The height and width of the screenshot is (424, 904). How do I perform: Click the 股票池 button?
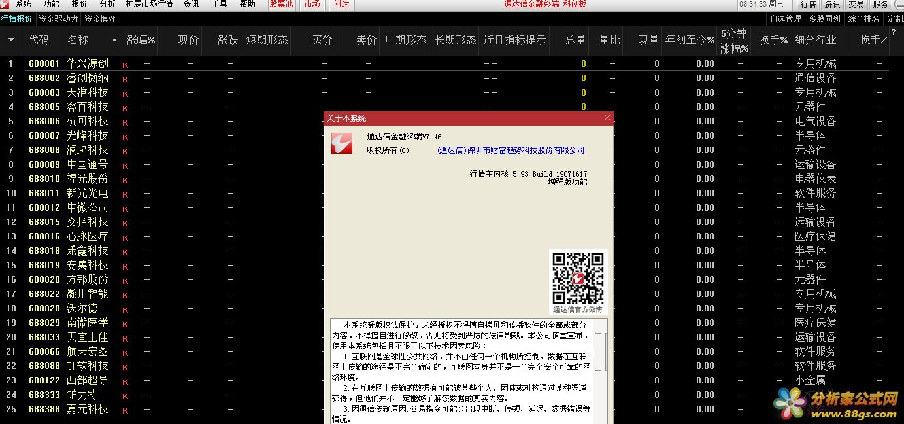pyautogui.click(x=281, y=4)
